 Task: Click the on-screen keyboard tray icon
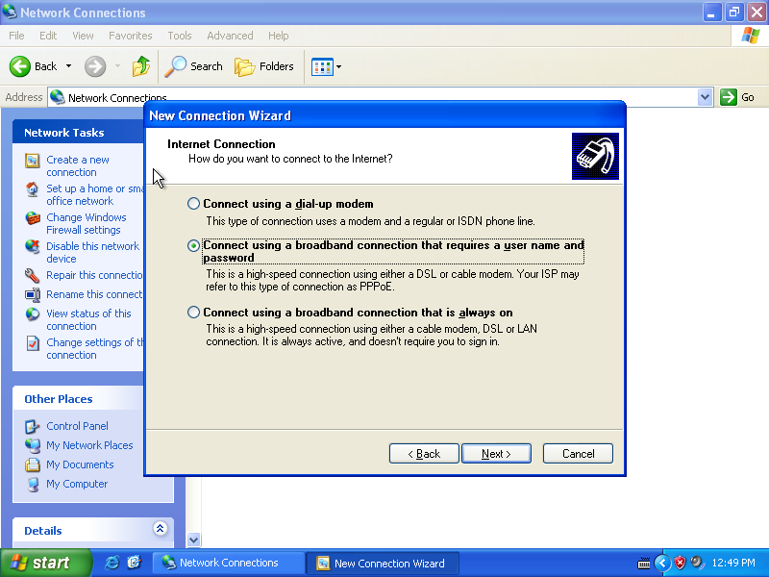pyautogui.click(x=643, y=564)
